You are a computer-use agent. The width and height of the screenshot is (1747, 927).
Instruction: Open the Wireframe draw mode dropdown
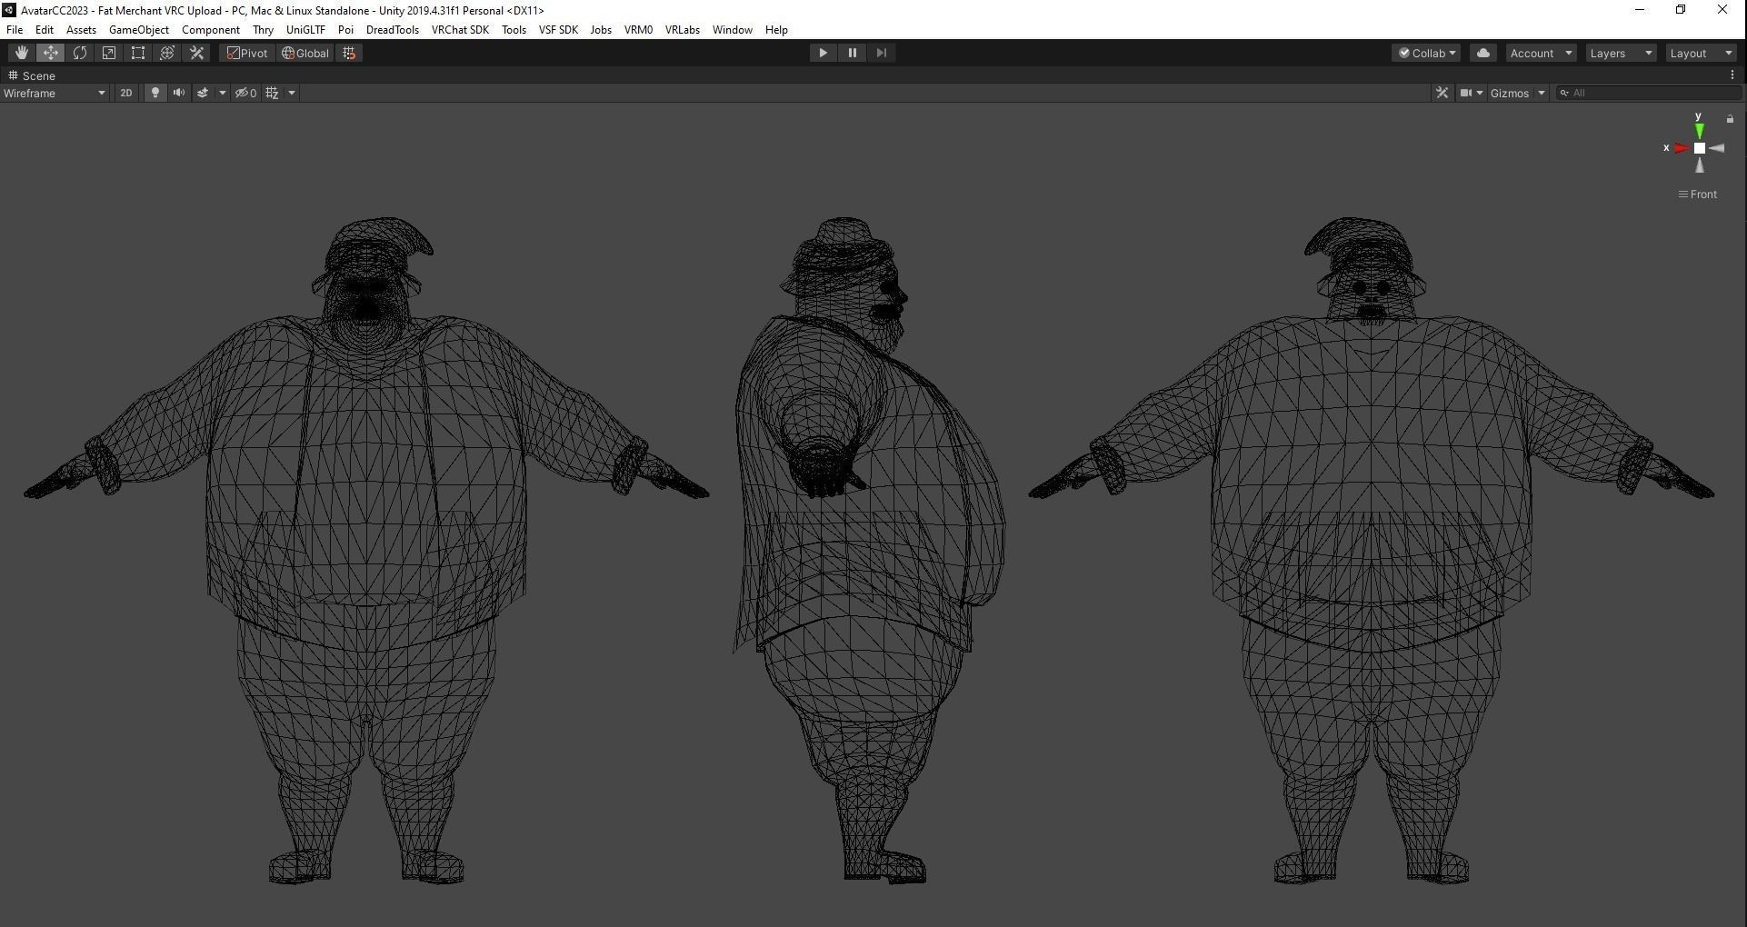coord(55,92)
